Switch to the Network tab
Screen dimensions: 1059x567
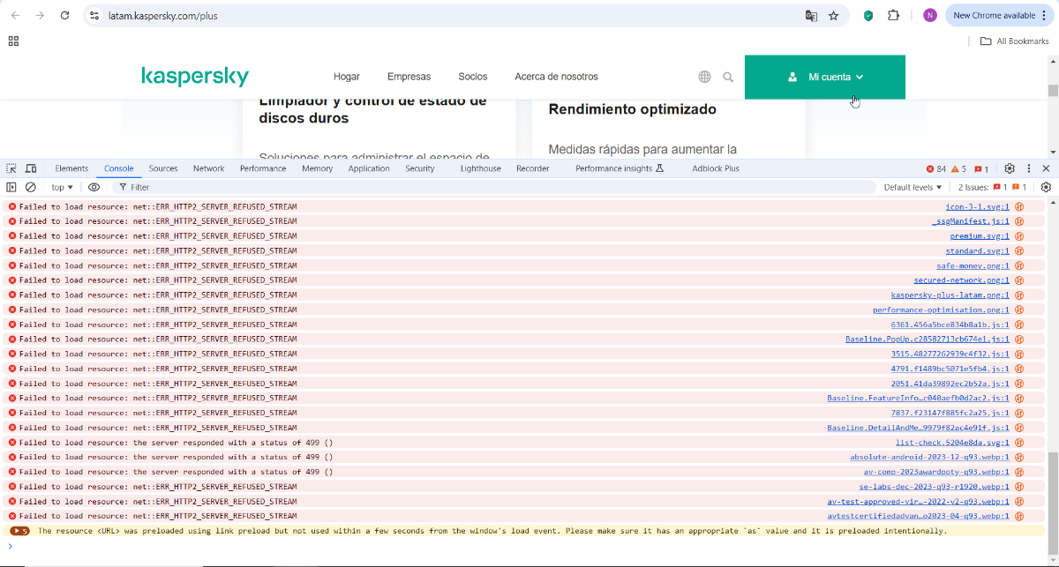click(208, 168)
